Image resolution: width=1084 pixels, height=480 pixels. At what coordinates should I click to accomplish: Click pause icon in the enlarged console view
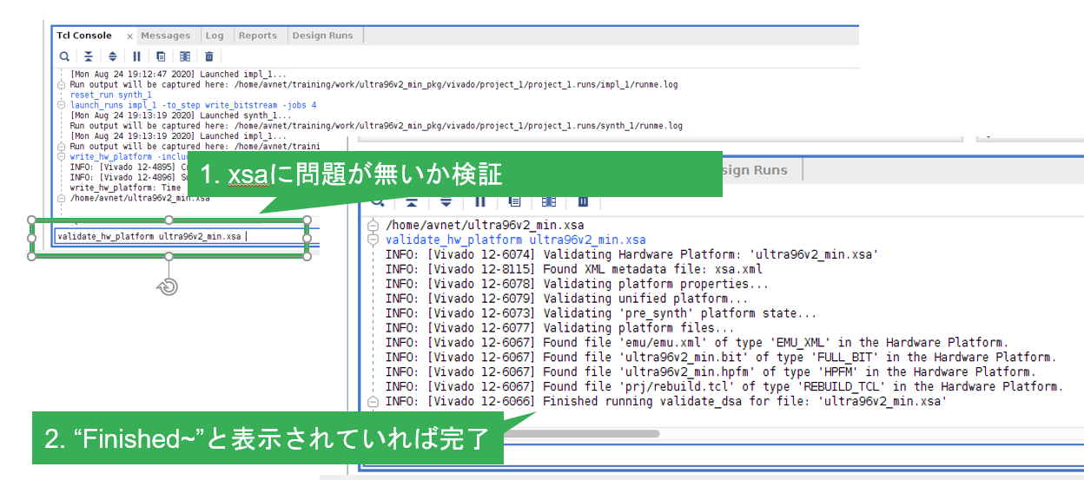479,201
